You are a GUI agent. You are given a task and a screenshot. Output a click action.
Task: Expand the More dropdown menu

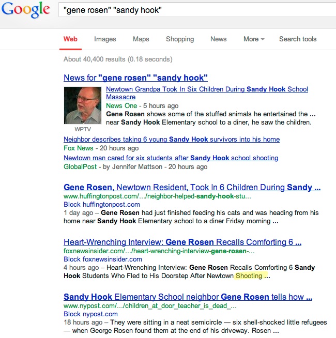click(x=254, y=39)
